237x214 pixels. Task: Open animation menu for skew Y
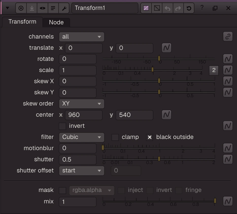pyautogui.click(x=228, y=92)
